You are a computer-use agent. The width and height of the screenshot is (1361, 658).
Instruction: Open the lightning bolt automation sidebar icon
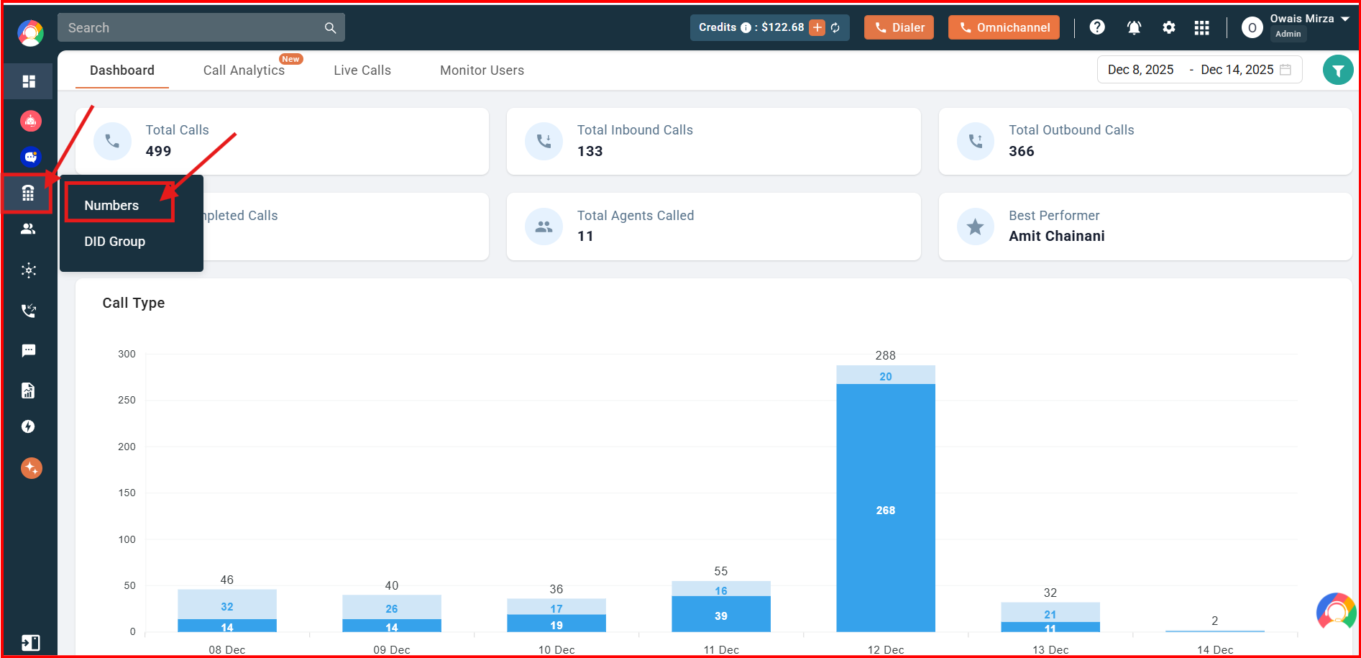point(28,426)
